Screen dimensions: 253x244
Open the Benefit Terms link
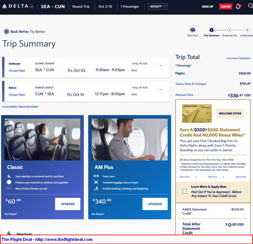pyautogui.click(x=241, y=177)
